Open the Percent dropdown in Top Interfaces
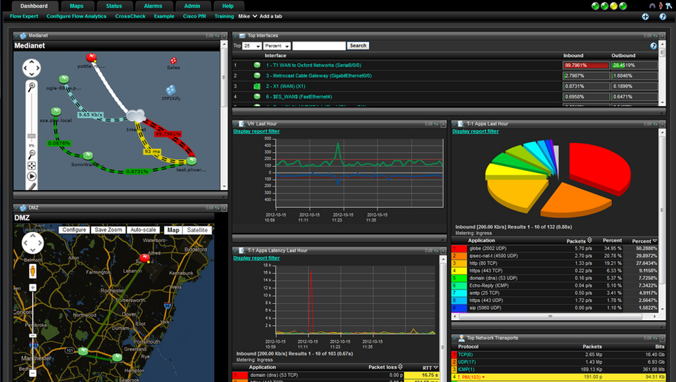The width and height of the screenshot is (676, 382). point(277,46)
